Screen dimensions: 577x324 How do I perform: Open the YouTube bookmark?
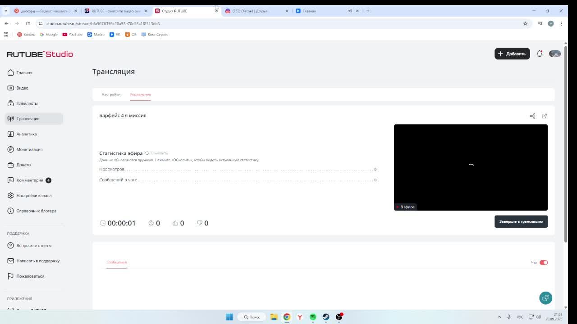click(x=72, y=34)
